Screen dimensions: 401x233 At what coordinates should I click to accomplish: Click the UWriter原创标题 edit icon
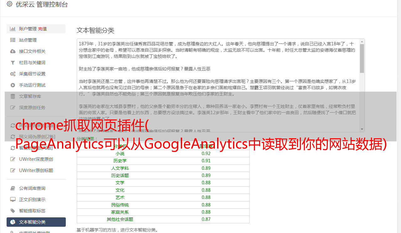[13, 170]
